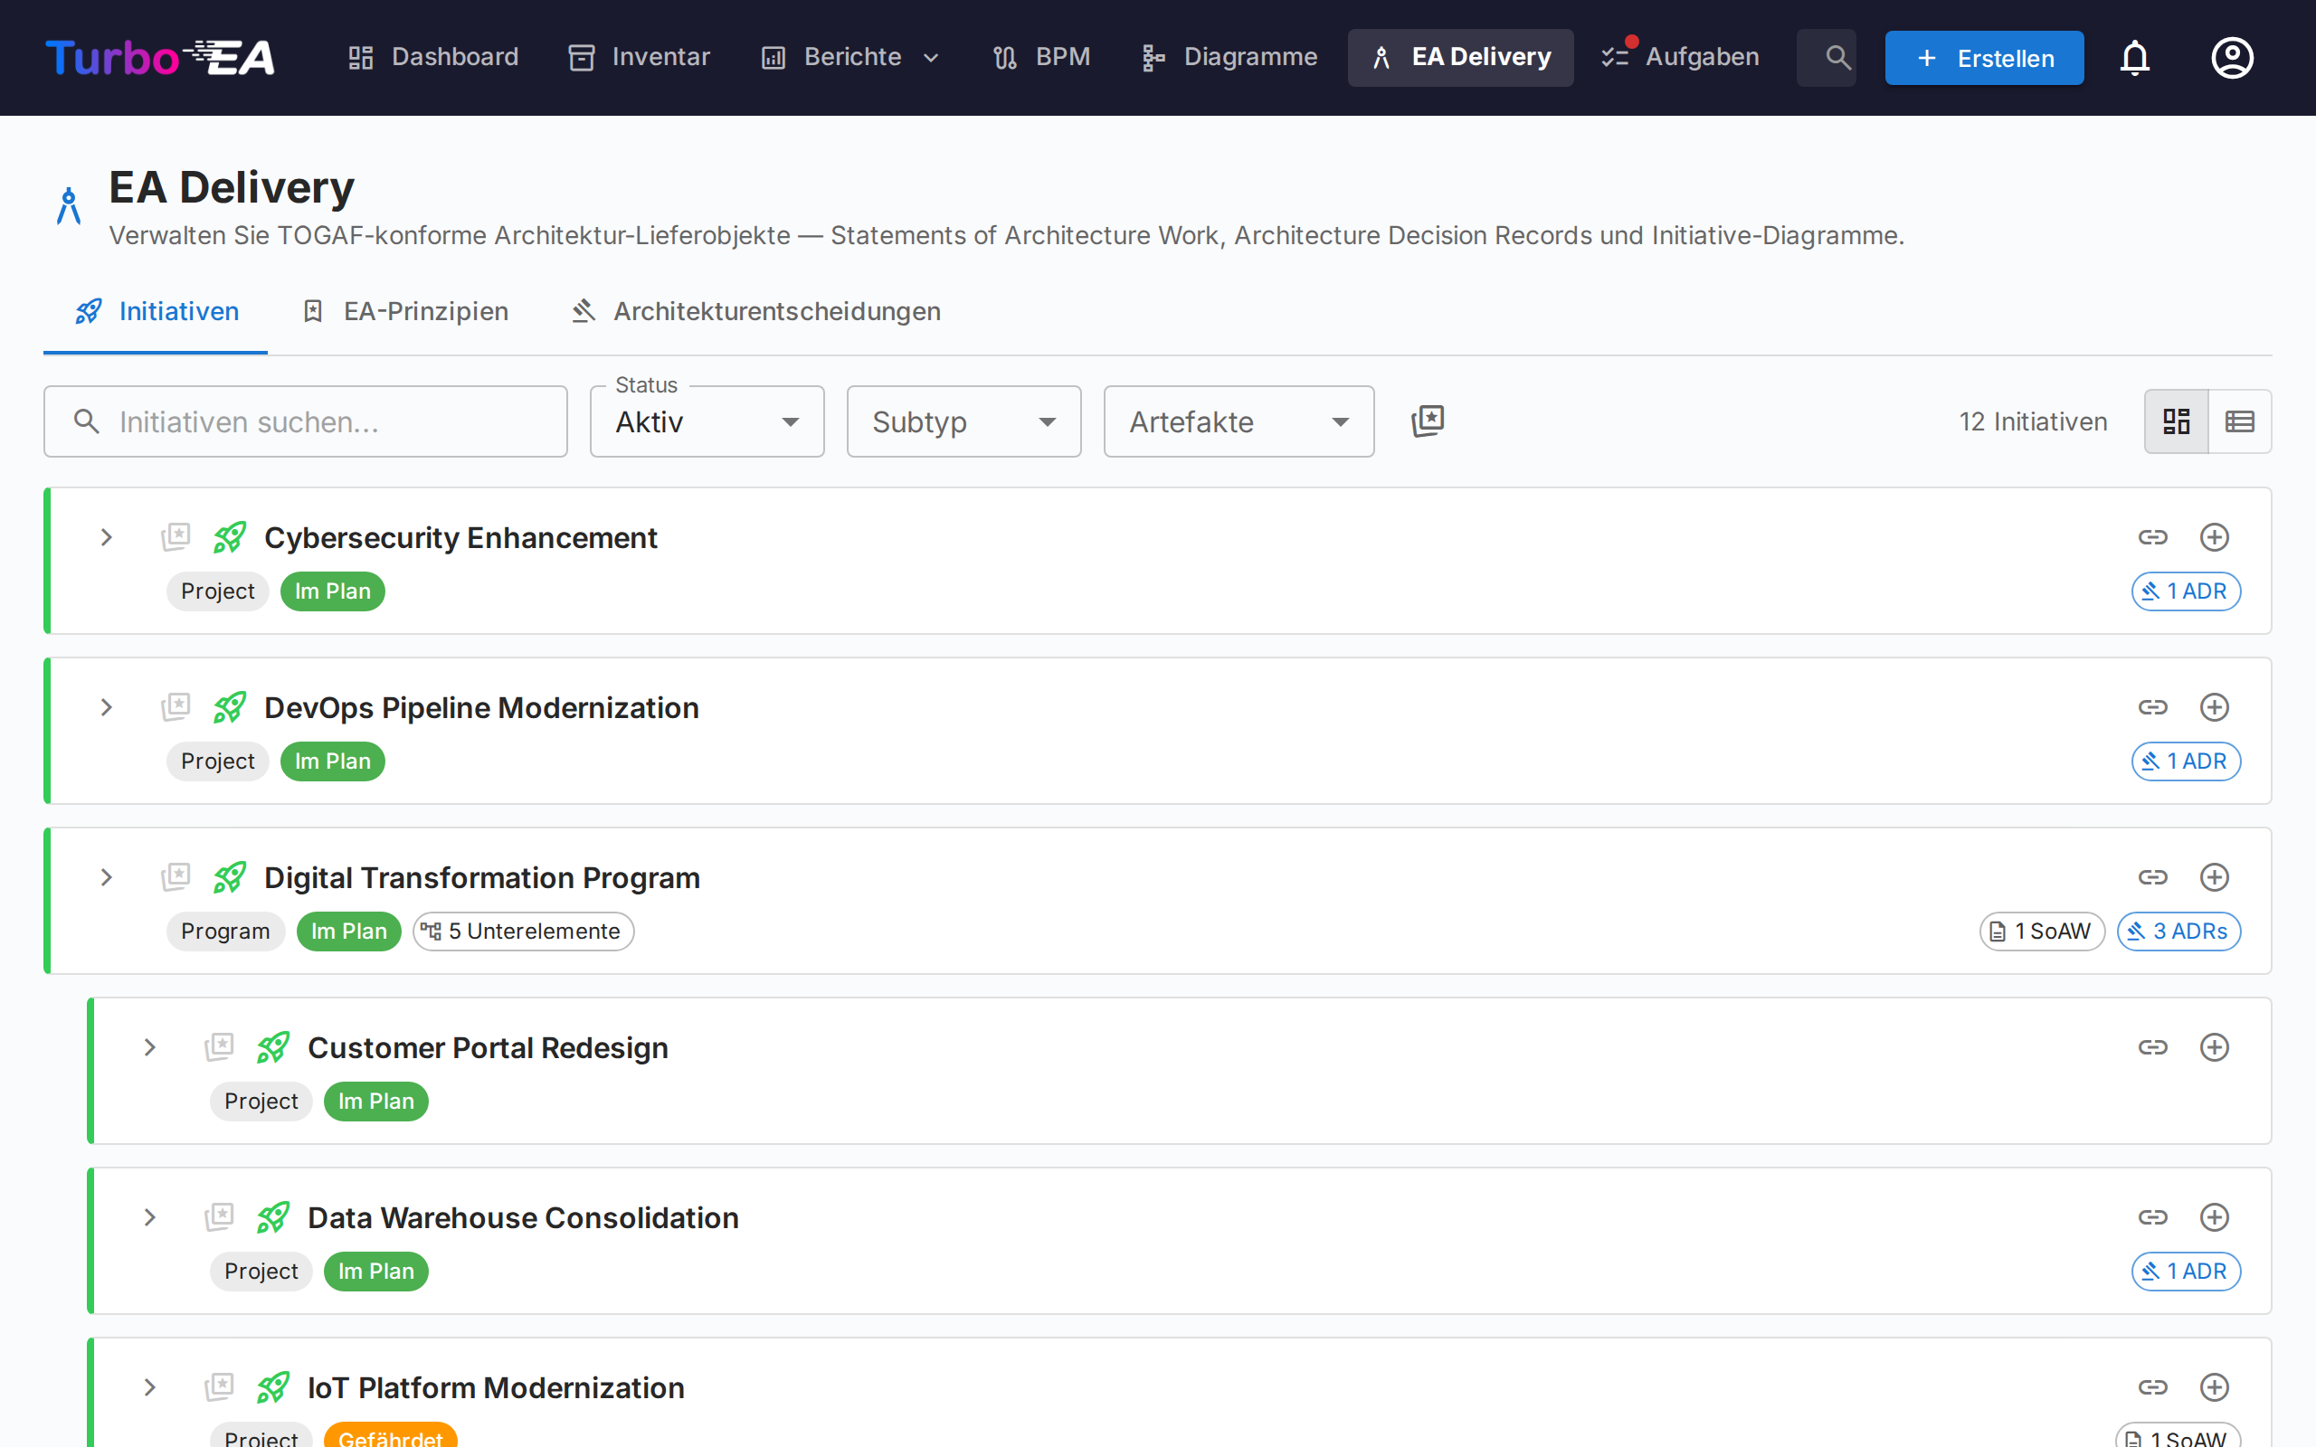The width and height of the screenshot is (2316, 1447).
Task: Click plus icon on DevOps Pipeline Modernization
Action: [x=2214, y=707]
